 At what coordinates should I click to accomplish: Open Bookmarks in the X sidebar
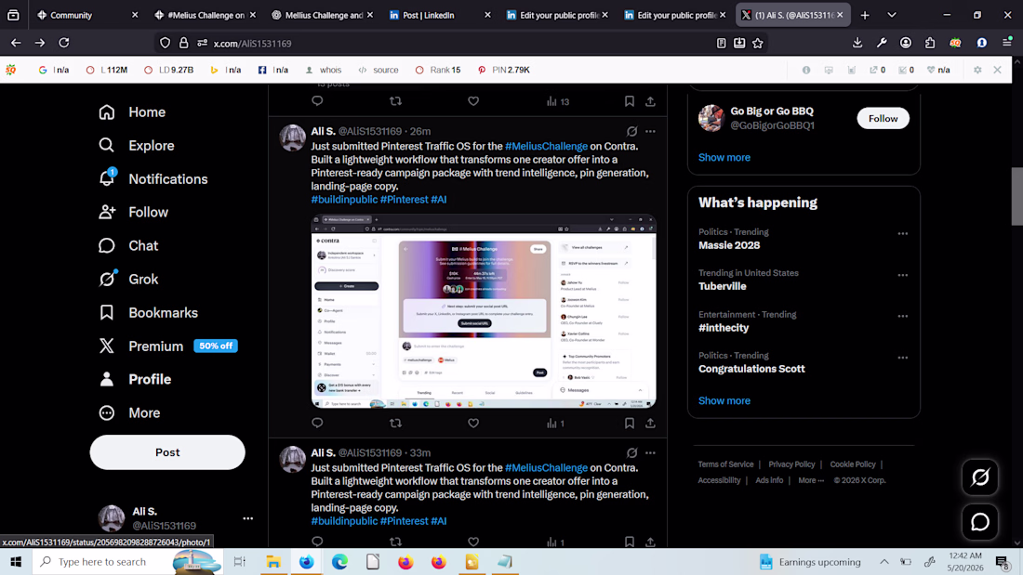point(148,313)
